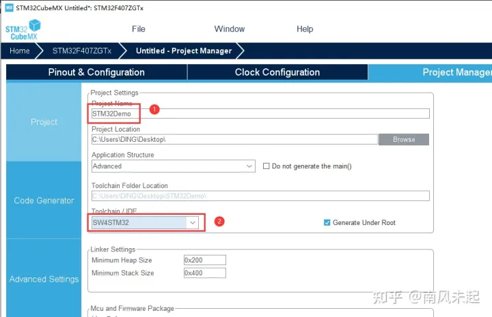Click the Linker Settings group label

(x=113, y=250)
